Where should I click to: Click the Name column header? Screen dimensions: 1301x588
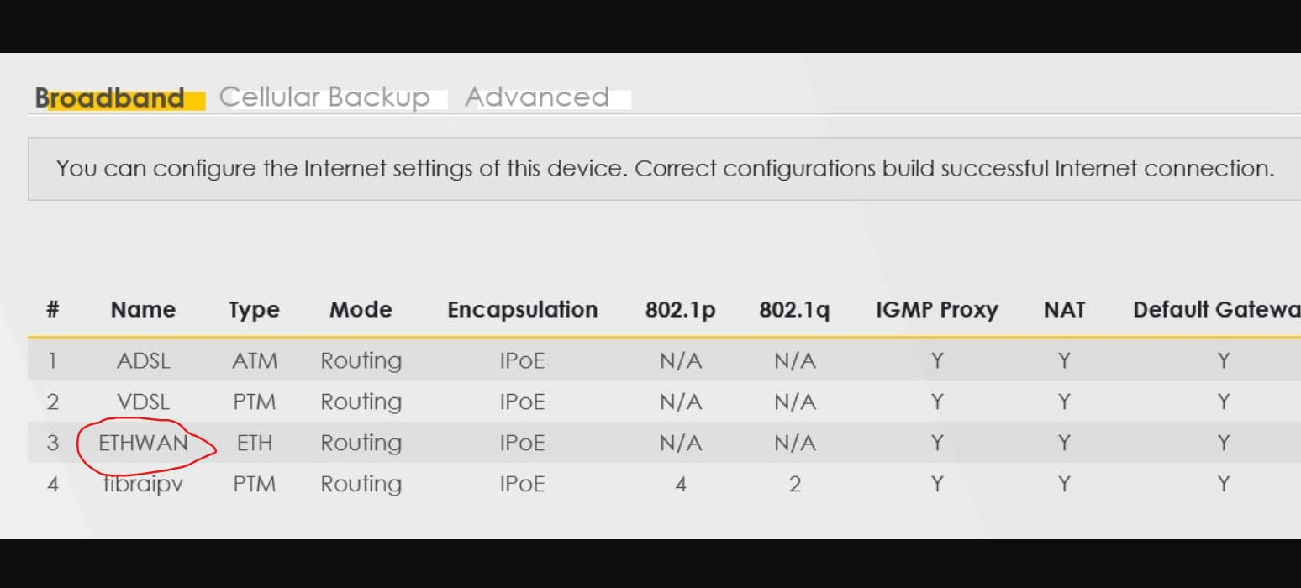coord(143,310)
